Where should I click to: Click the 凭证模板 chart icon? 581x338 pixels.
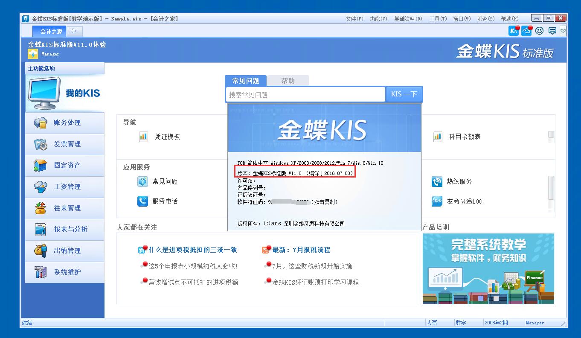pos(143,137)
